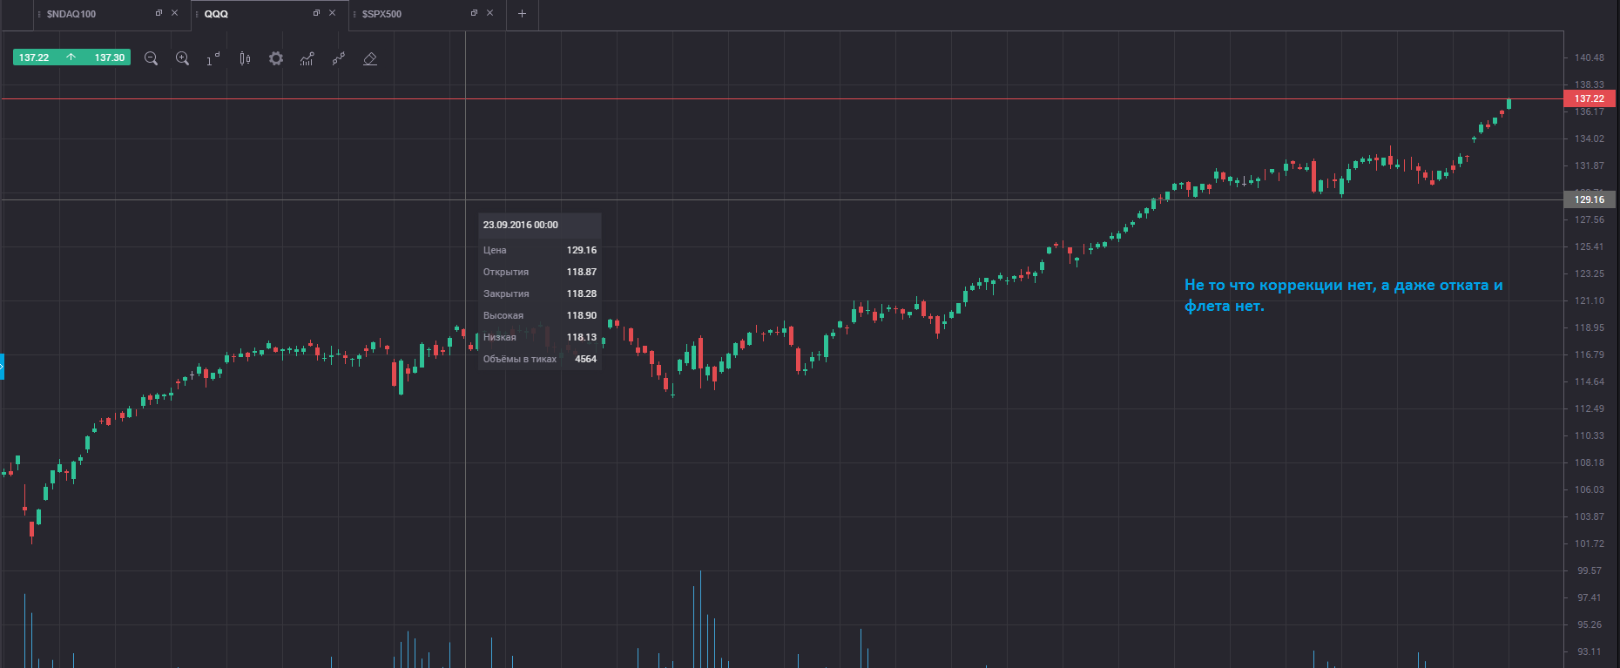Select the blue Russian text annotation

click(1343, 295)
